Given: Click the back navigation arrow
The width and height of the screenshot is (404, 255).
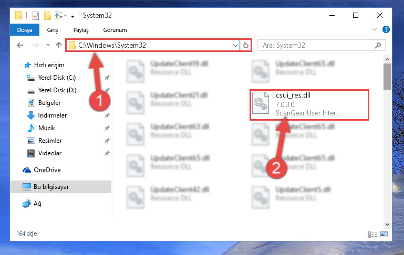Looking at the screenshot, I should coord(20,45).
